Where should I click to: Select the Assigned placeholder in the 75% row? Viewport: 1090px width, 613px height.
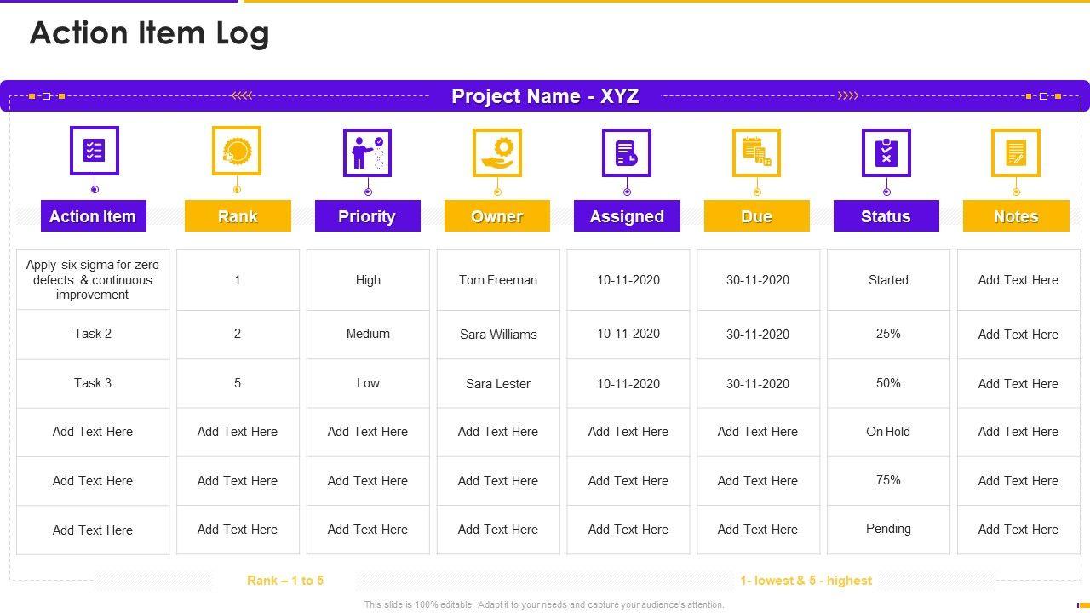[x=628, y=481]
